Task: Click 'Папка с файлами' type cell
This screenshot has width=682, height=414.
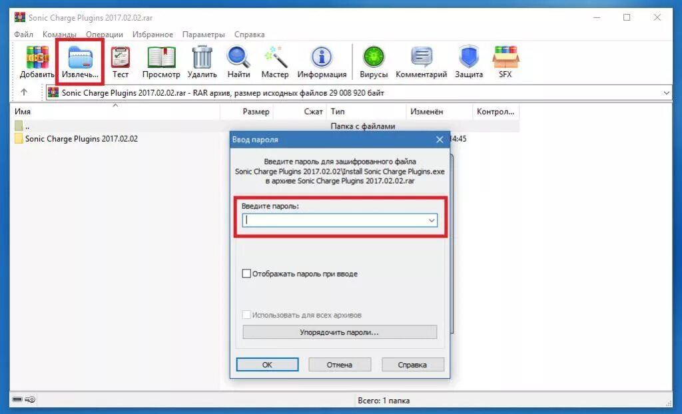Action: click(363, 126)
